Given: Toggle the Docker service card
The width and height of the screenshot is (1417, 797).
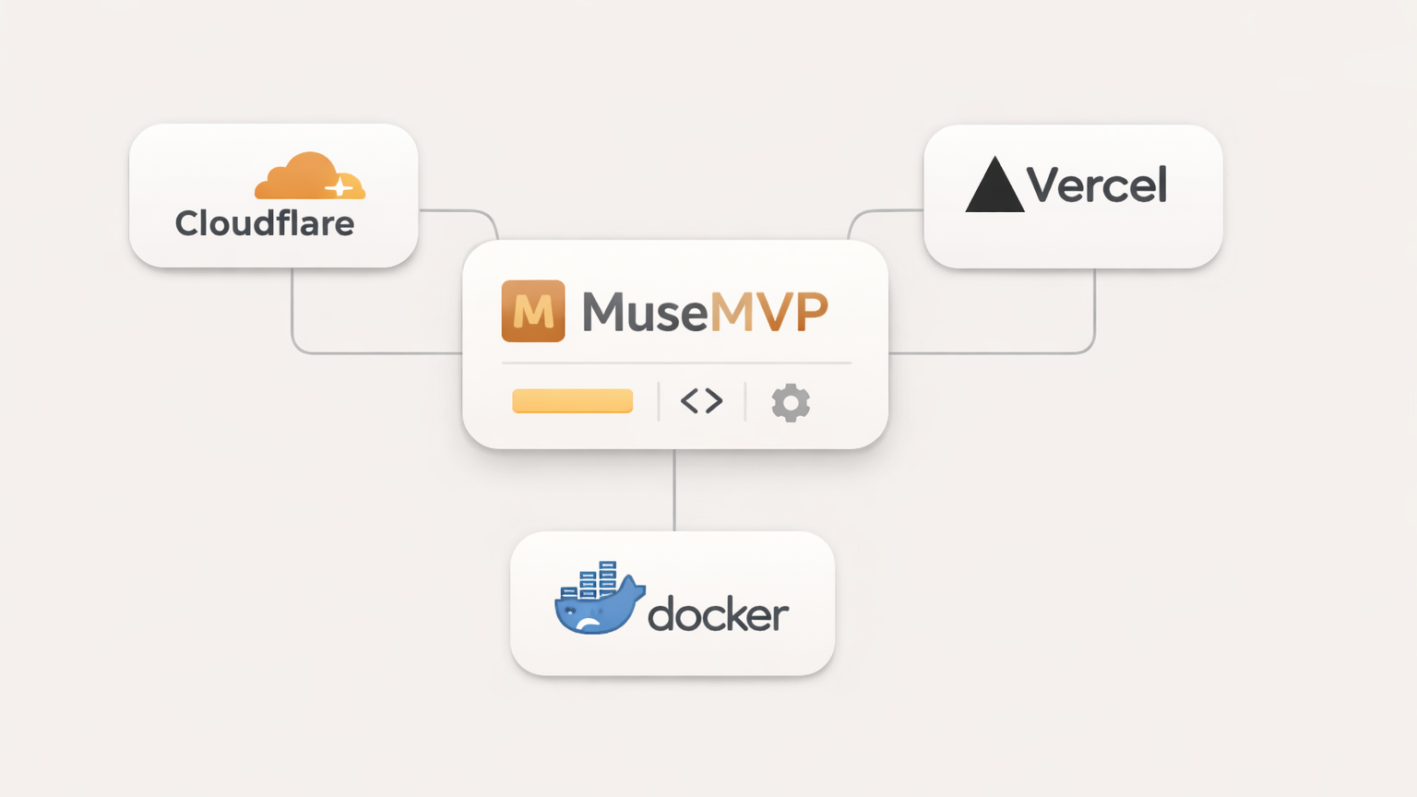Looking at the screenshot, I should tap(672, 604).
